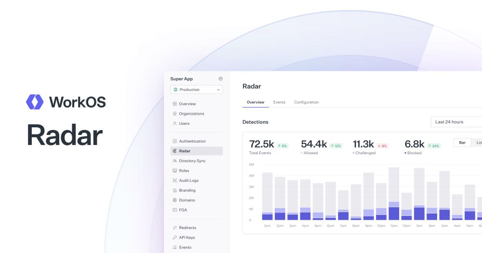Click the Authentication icon in the sidebar
This screenshot has height=253, width=482.
pos(174,141)
